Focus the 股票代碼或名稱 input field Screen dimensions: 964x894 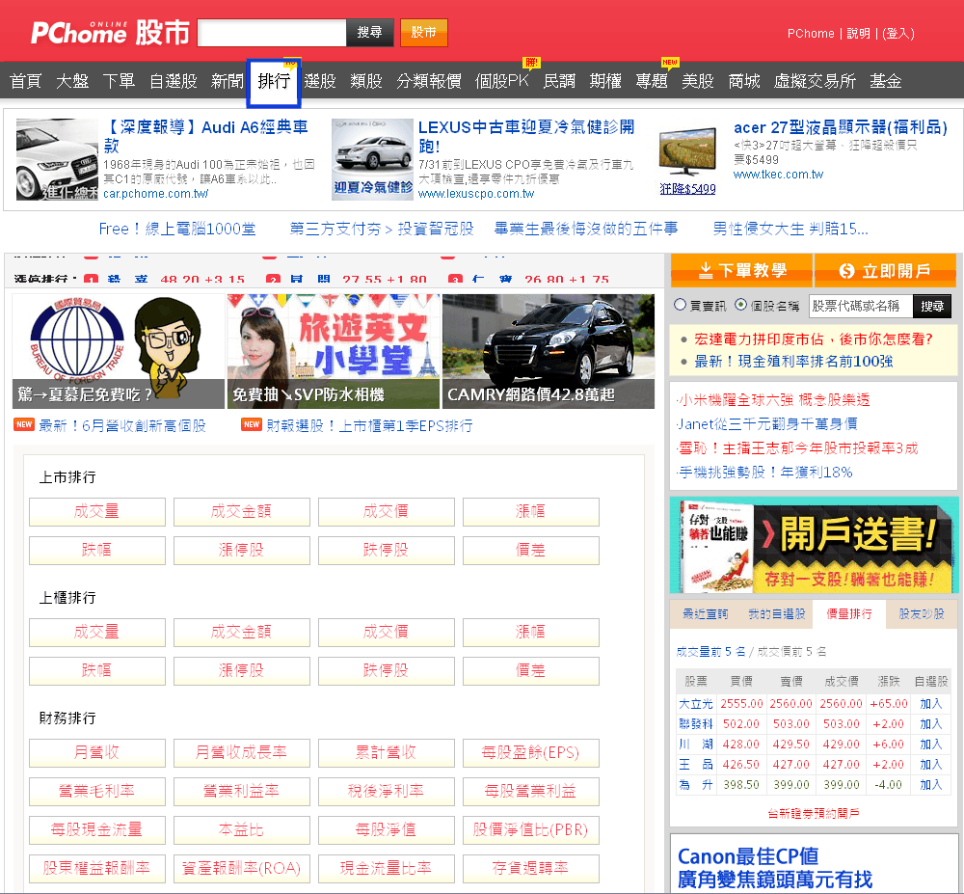tap(860, 306)
